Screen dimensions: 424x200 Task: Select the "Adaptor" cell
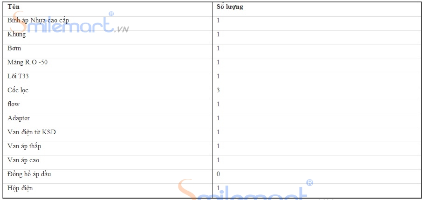[x=19, y=118]
